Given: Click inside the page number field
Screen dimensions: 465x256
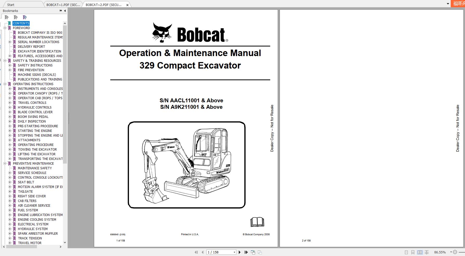Looking at the screenshot, I should 218,252.
